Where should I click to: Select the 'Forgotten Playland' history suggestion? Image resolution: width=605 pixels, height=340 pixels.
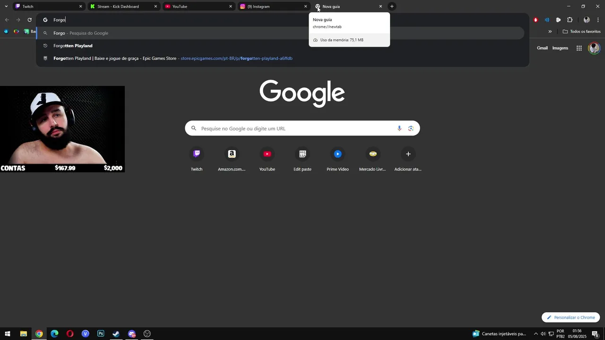click(x=280, y=46)
